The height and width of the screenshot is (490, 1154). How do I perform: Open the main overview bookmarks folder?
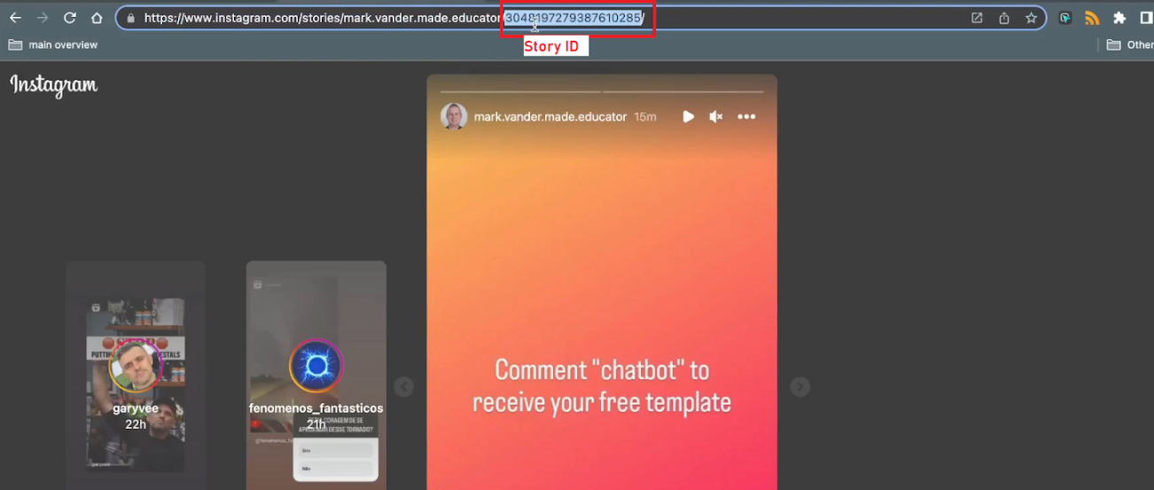click(x=53, y=44)
